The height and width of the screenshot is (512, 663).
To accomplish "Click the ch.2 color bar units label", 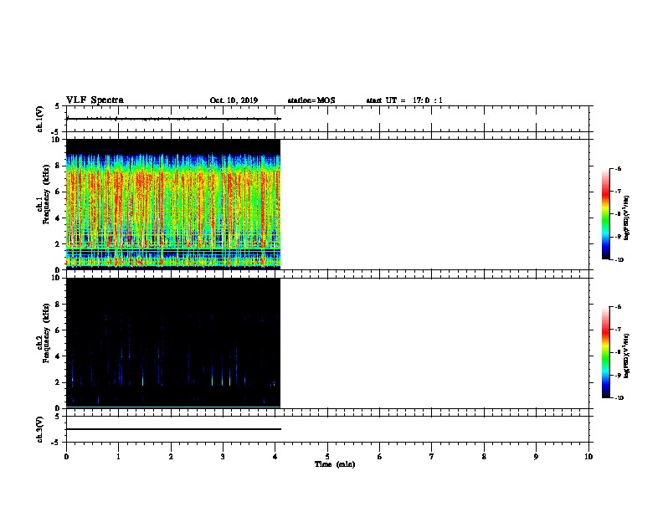I will 626,356.
